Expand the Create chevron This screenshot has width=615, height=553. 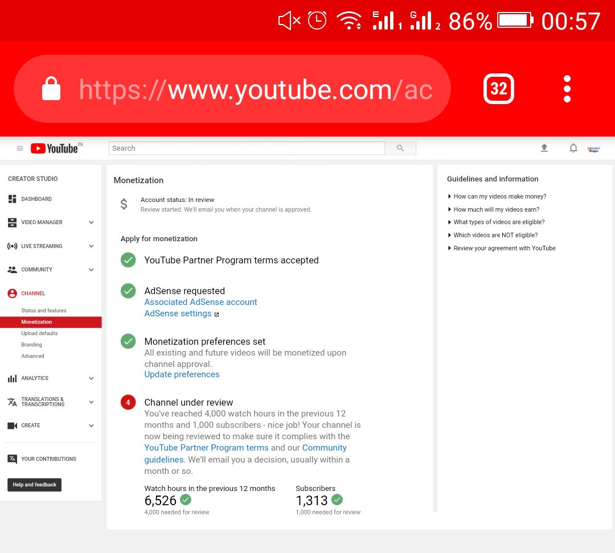tap(91, 426)
